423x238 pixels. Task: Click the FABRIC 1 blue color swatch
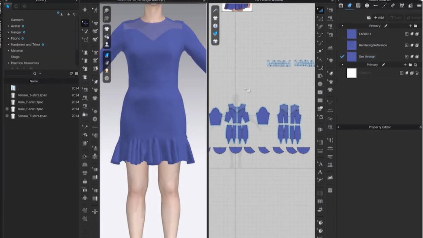pyautogui.click(x=352, y=34)
